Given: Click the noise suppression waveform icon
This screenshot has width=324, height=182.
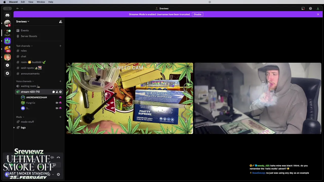Looking at the screenshot, I should [52, 157].
